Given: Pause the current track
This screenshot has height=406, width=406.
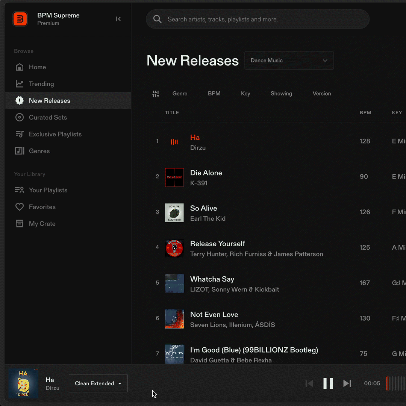Looking at the screenshot, I should [328, 383].
